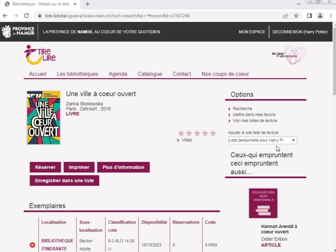Click the Réserver button
Image resolution: width=336 pixels, height=252 pixels.
45,167
